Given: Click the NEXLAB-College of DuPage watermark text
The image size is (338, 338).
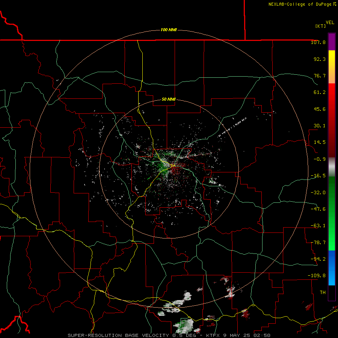Looking at the screenshot, I should [x=302, y=4].
